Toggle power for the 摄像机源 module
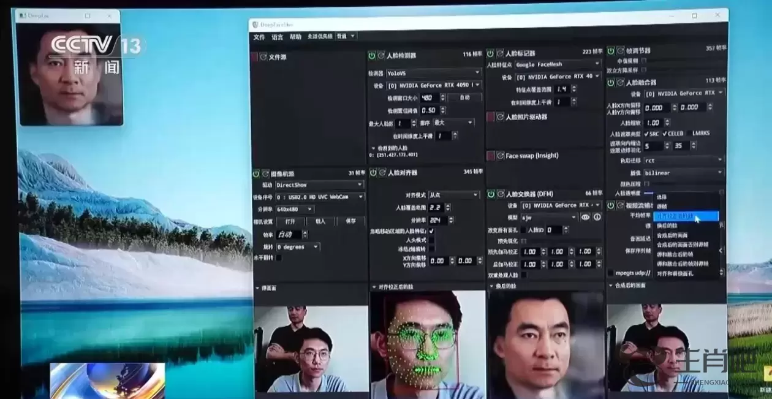 (x=256, y=174)
